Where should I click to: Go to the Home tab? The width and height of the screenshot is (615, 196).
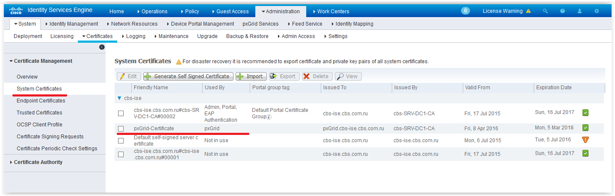click(117, 12)
